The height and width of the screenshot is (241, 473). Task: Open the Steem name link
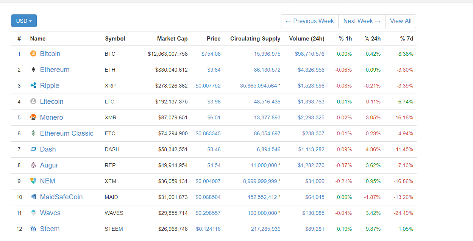(50, 229)
